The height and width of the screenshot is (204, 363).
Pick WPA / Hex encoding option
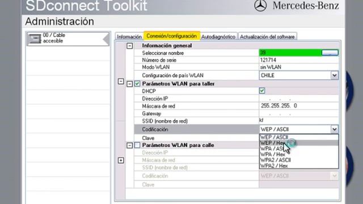[x=299, y=154]
